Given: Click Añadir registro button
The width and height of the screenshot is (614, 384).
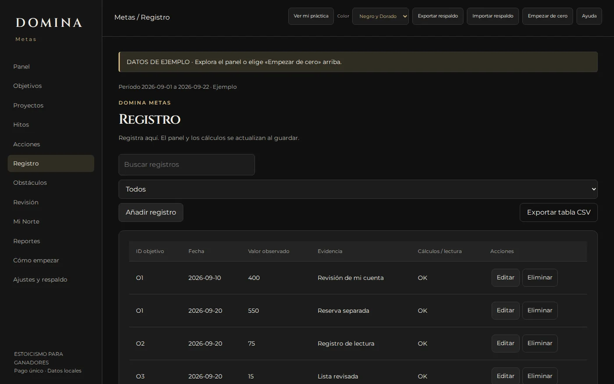Looking at the screenshot, I should tap(151, 212).
